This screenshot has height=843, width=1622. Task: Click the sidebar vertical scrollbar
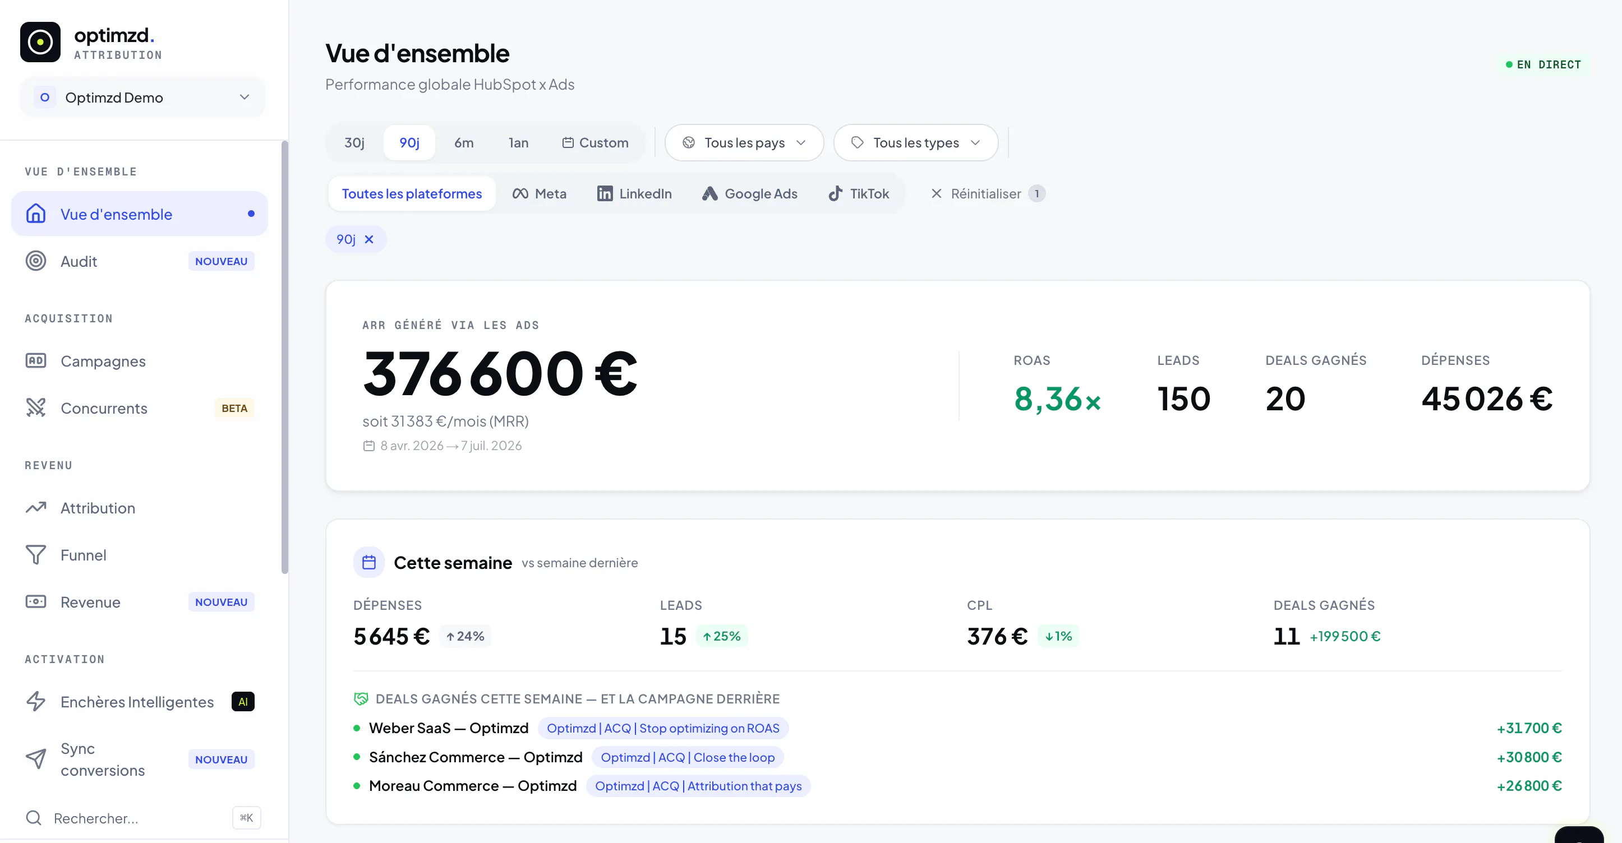tap(284, 358)
